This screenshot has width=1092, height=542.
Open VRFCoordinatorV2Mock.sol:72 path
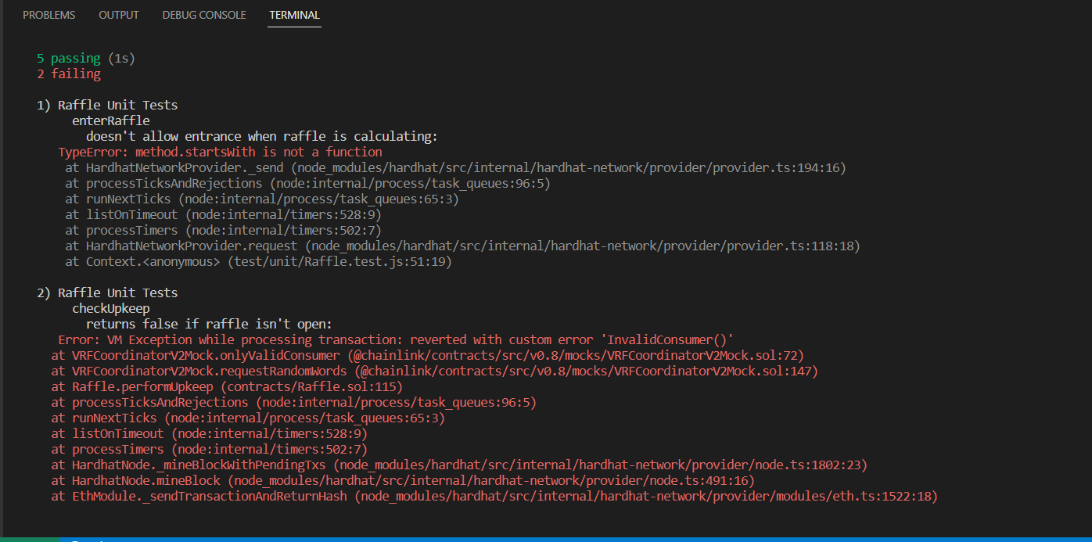coord(576,356)
